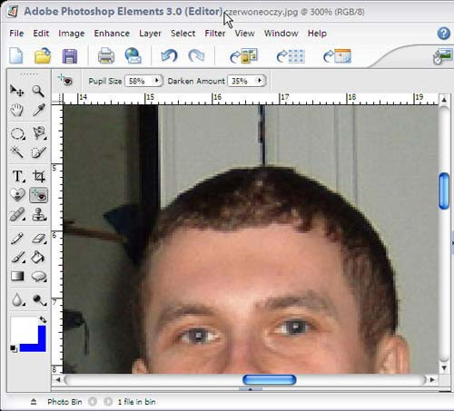Click the Save floppy disk icon
Viewport: 454px width, 411px height.
click(x=70, y=56)
